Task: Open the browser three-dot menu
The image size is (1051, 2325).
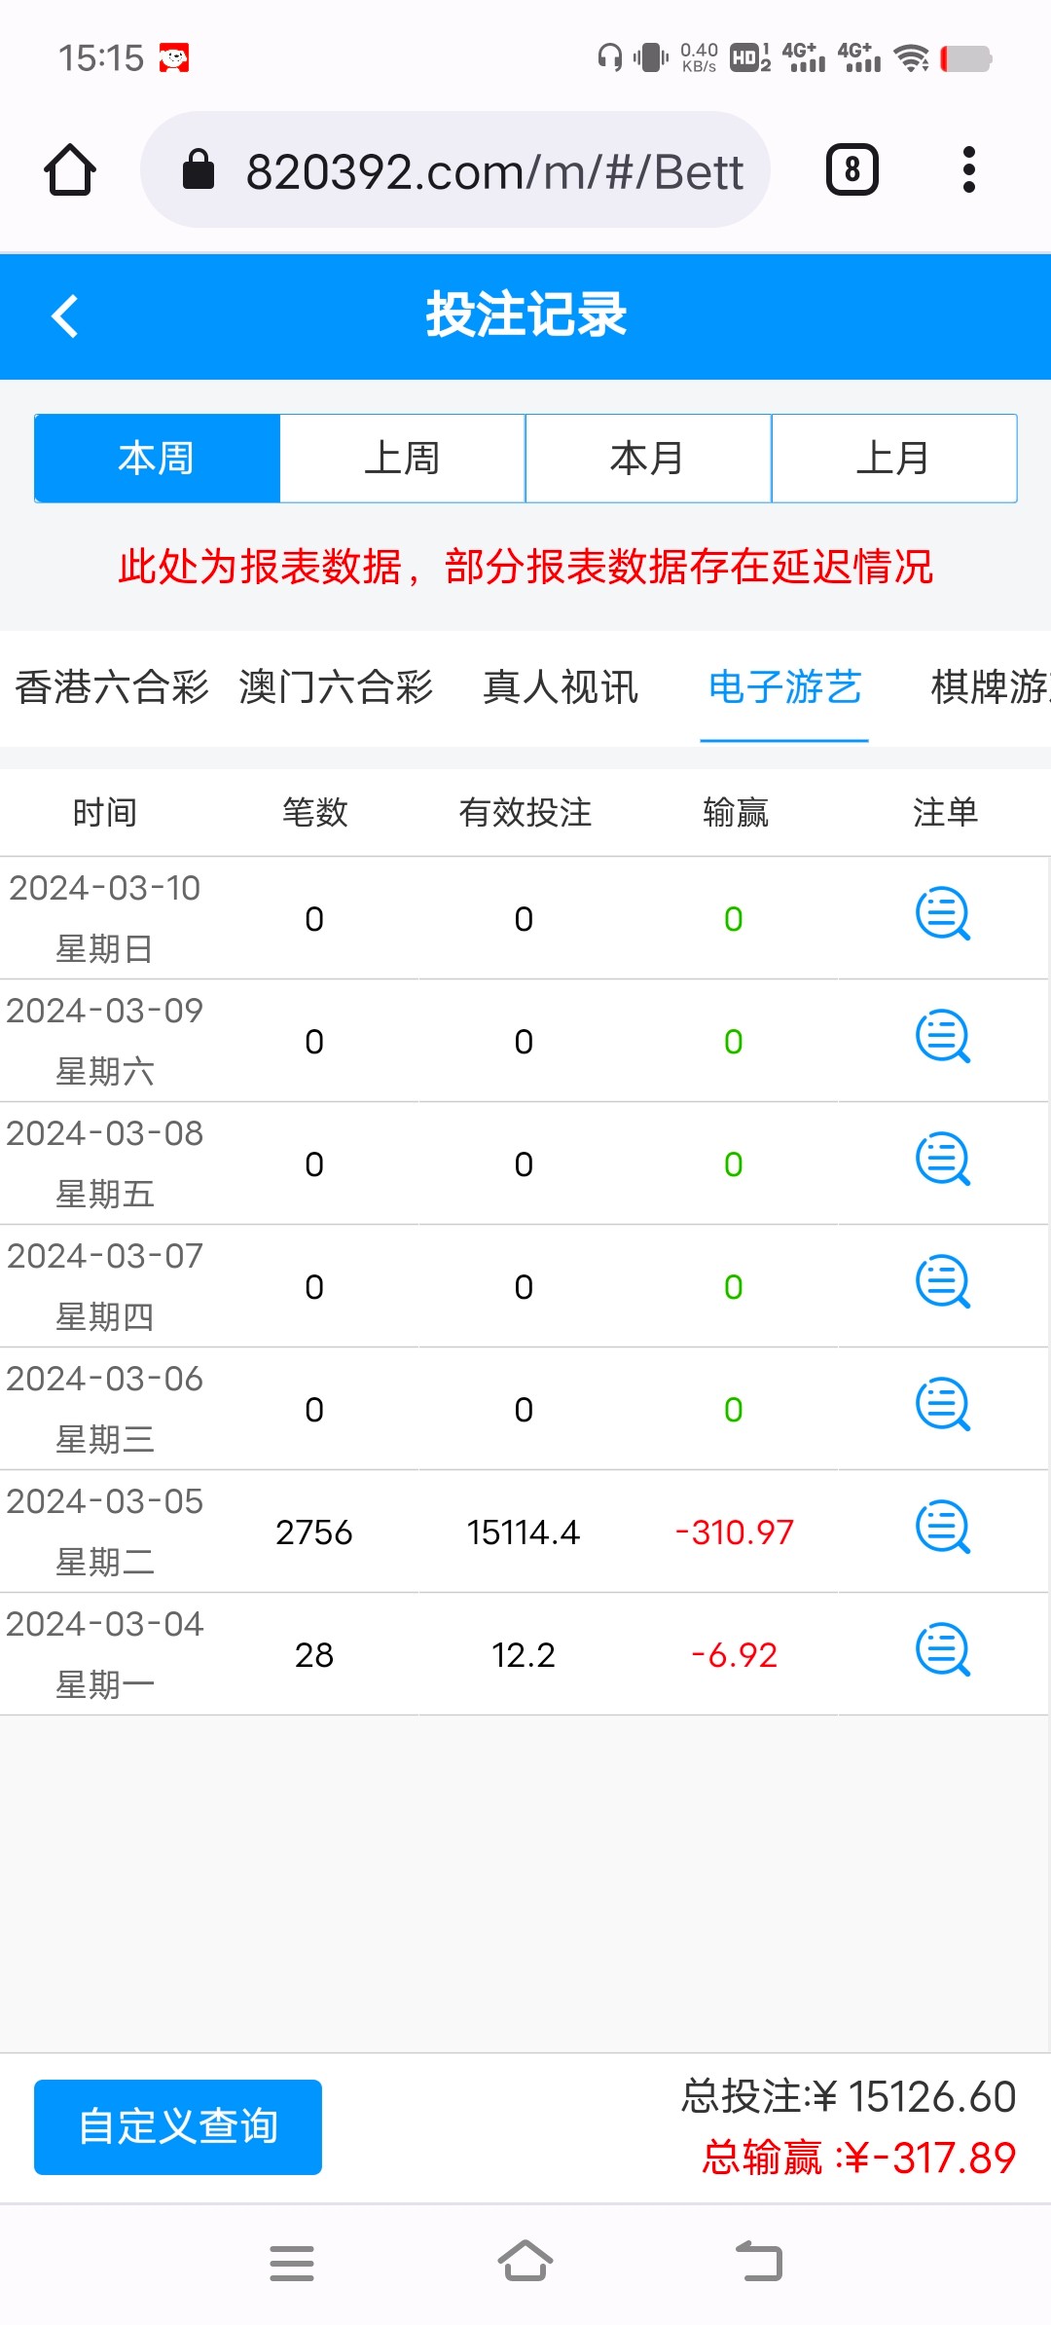Action: click(968, 170)
